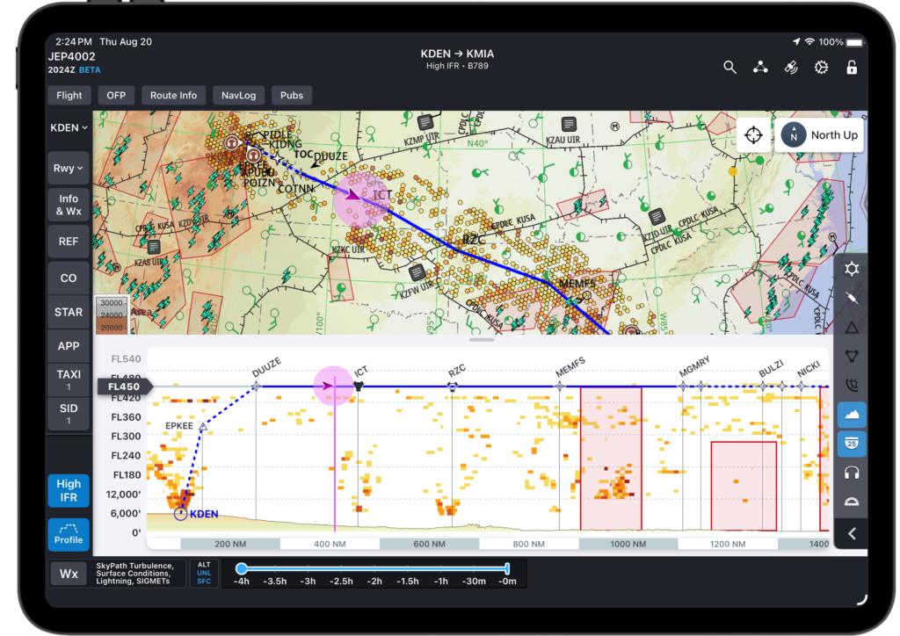Click weather time slider left handle
This screenshot has width=900, height=636.
click(x=242, y=568)
